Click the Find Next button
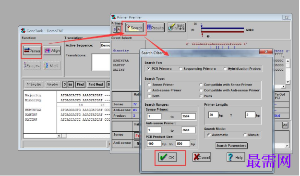The width and height of the screenshot is (300, 176). (x=96, y=85)
